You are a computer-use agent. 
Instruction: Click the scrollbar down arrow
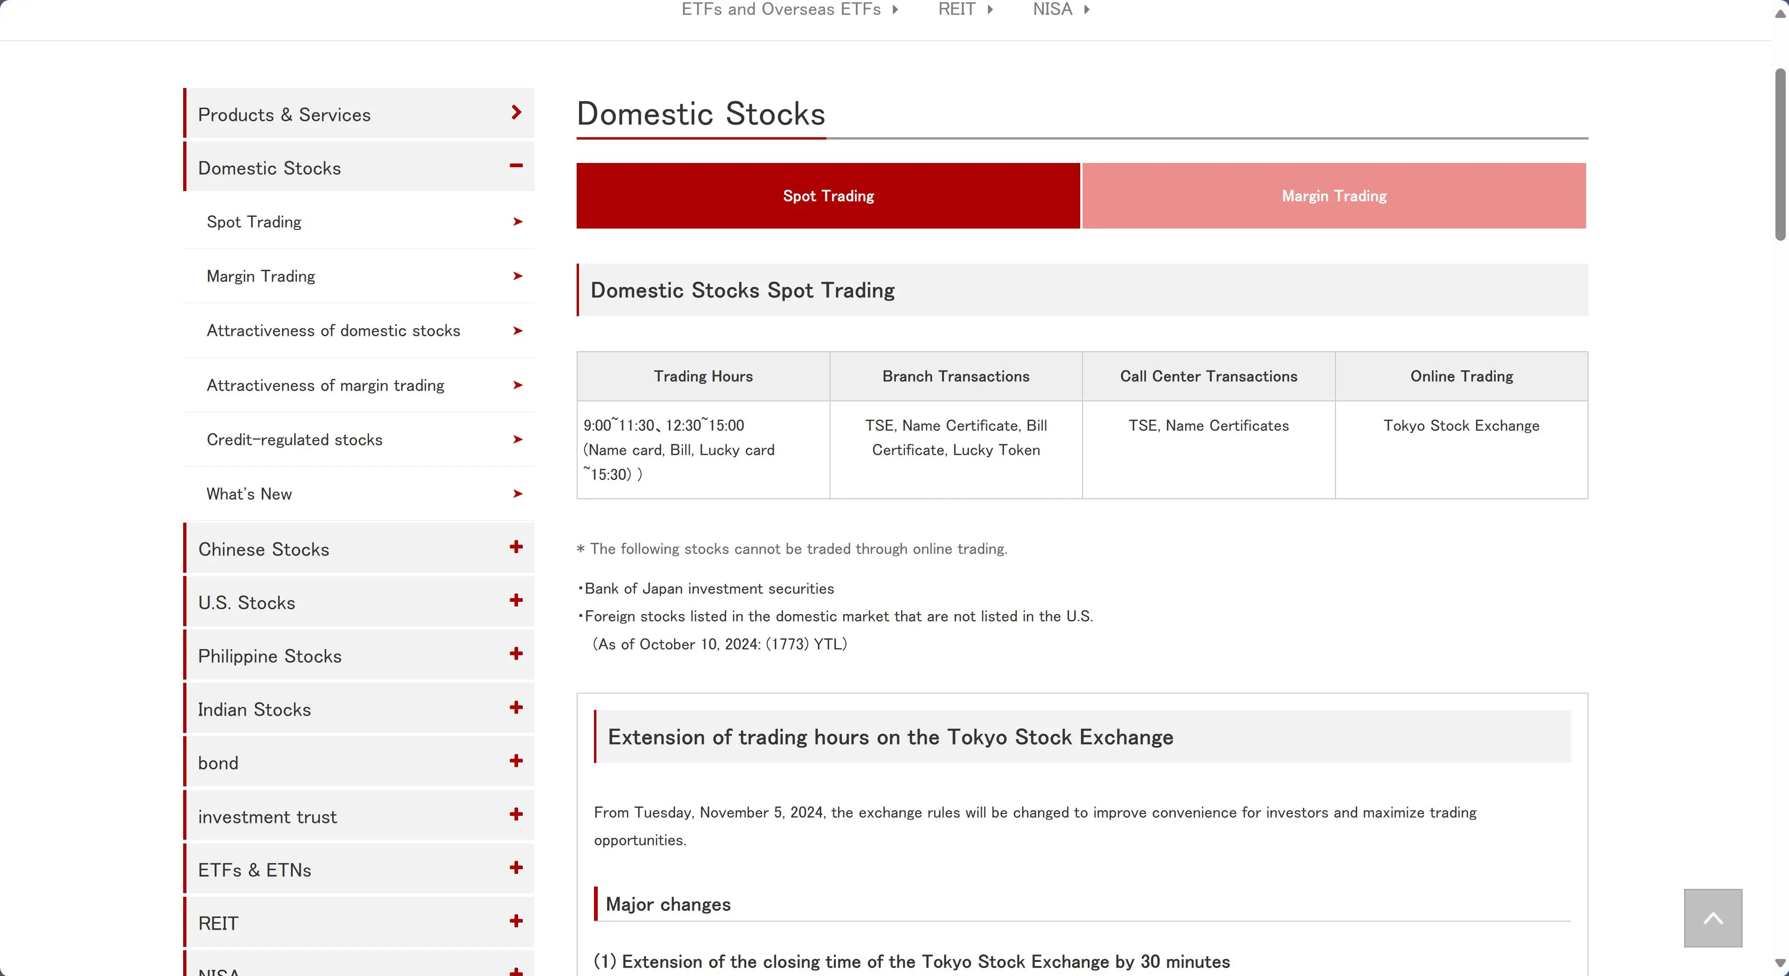1781,963
